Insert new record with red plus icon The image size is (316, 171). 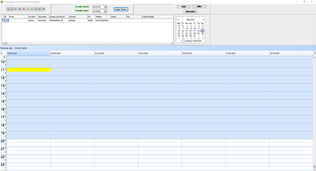tap(24, 8)
